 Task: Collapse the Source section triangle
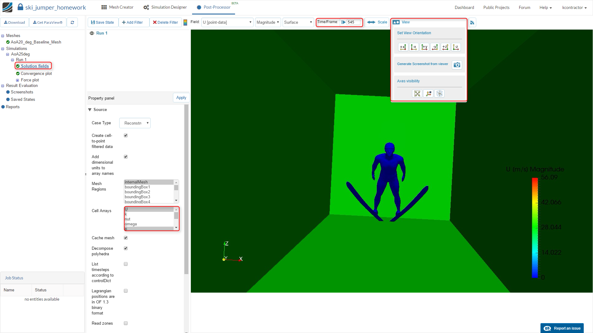[x=90, y=110]
